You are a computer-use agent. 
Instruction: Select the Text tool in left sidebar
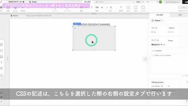tap(1, 62)
